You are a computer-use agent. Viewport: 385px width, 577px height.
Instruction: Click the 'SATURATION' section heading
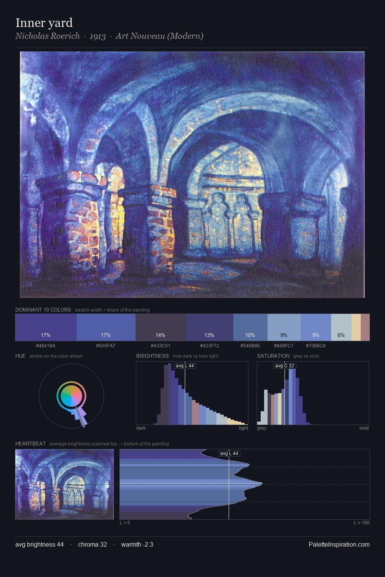coord(273,356)
